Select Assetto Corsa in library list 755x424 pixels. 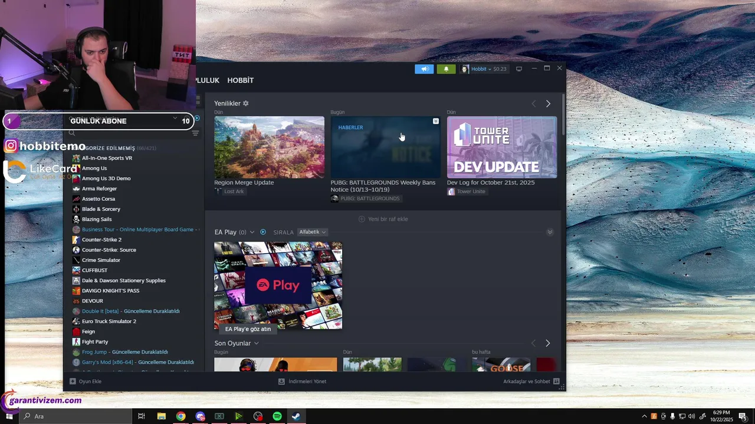pyautogui.click(x=99, y=199)
